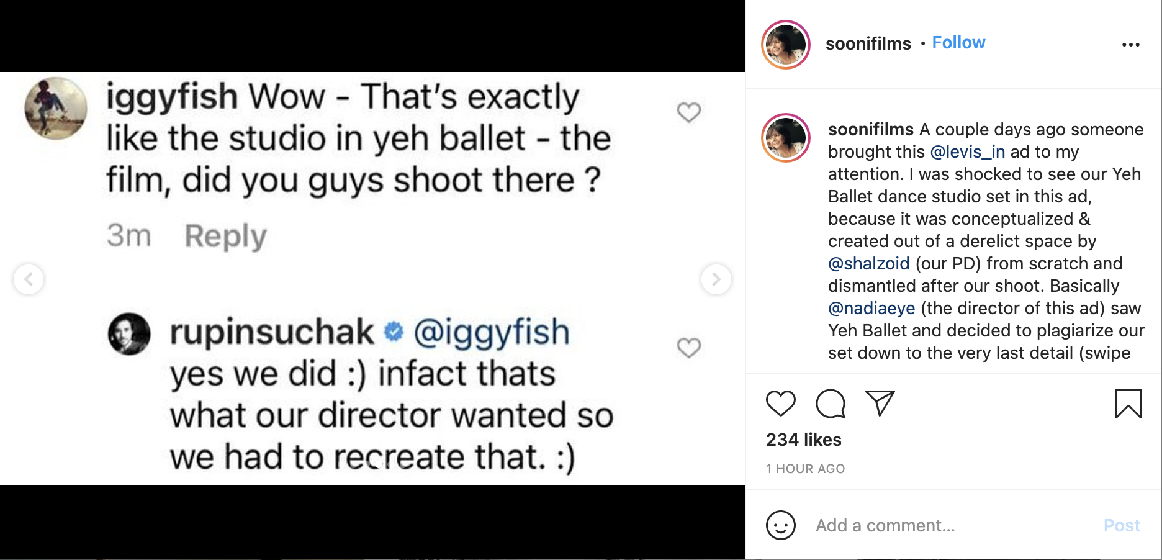Open the @shalzoid mention link
Image resolution: width=1162 pixels, height=560 pixels.
(868, 264)
